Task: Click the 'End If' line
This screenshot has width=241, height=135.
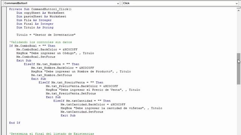Action: (x=15, y=123)
